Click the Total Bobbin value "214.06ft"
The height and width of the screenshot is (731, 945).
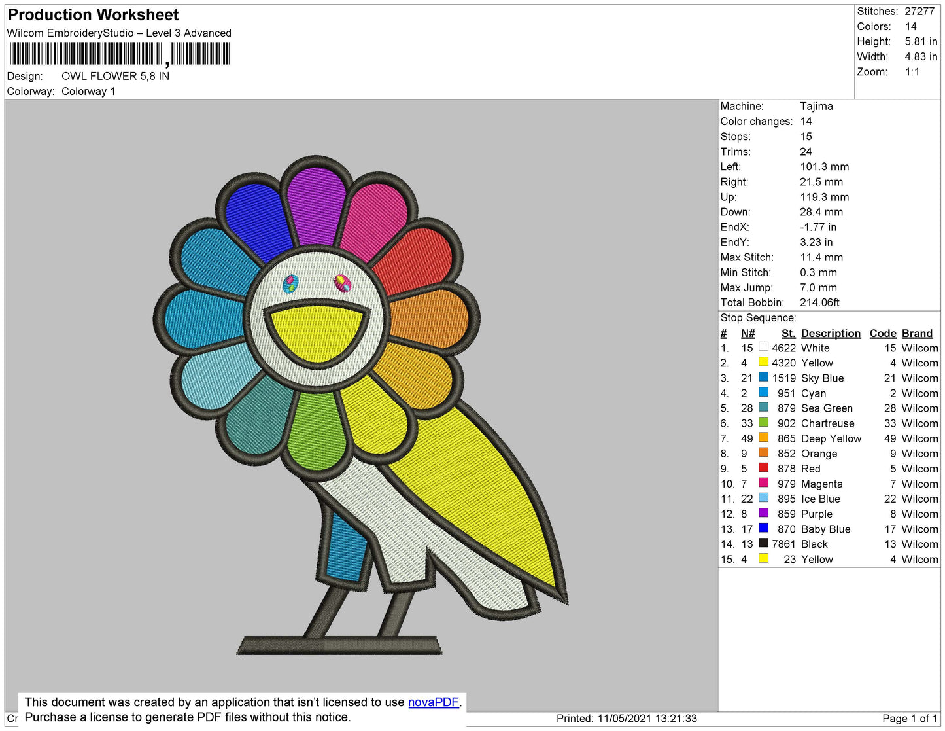pyautogui.click(x=819, y=302)
